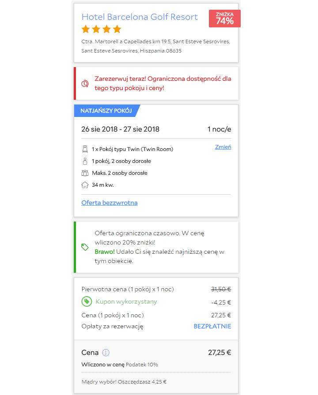Open the Hotel Barcelona Golf Resort title link

140,17
